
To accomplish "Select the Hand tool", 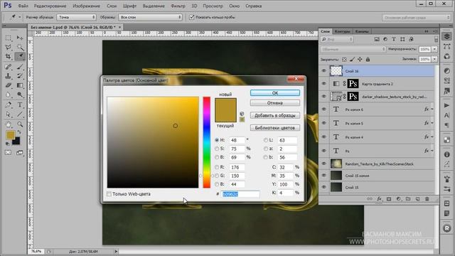I will pos(8,124).
